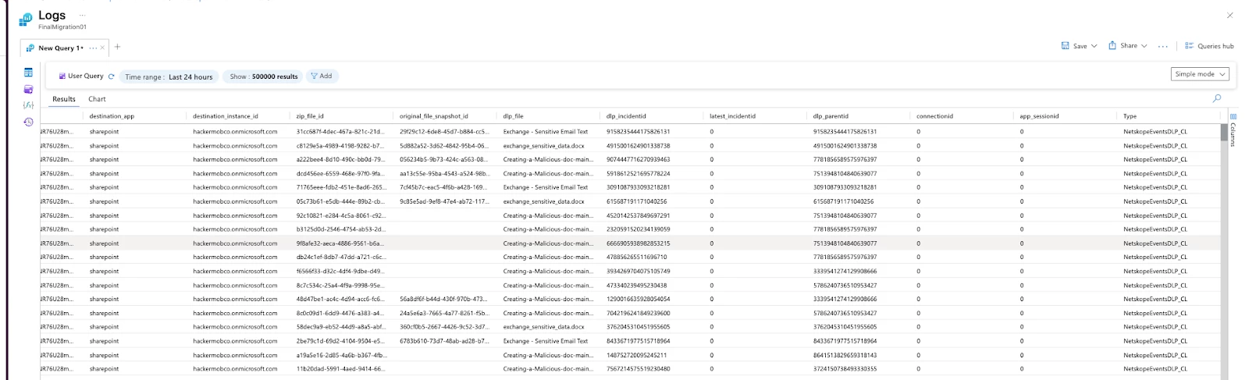Image resolution: width=1249 pixels, height=380 pixels.
Task: Sort by the original_file_snapshot_id column header
Action: [433, 116]
